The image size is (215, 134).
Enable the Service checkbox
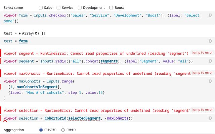click(58, 8)
